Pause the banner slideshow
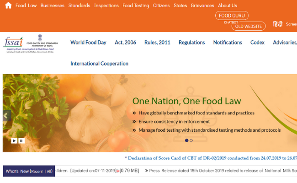297x183 pixels. pos(21,141)
